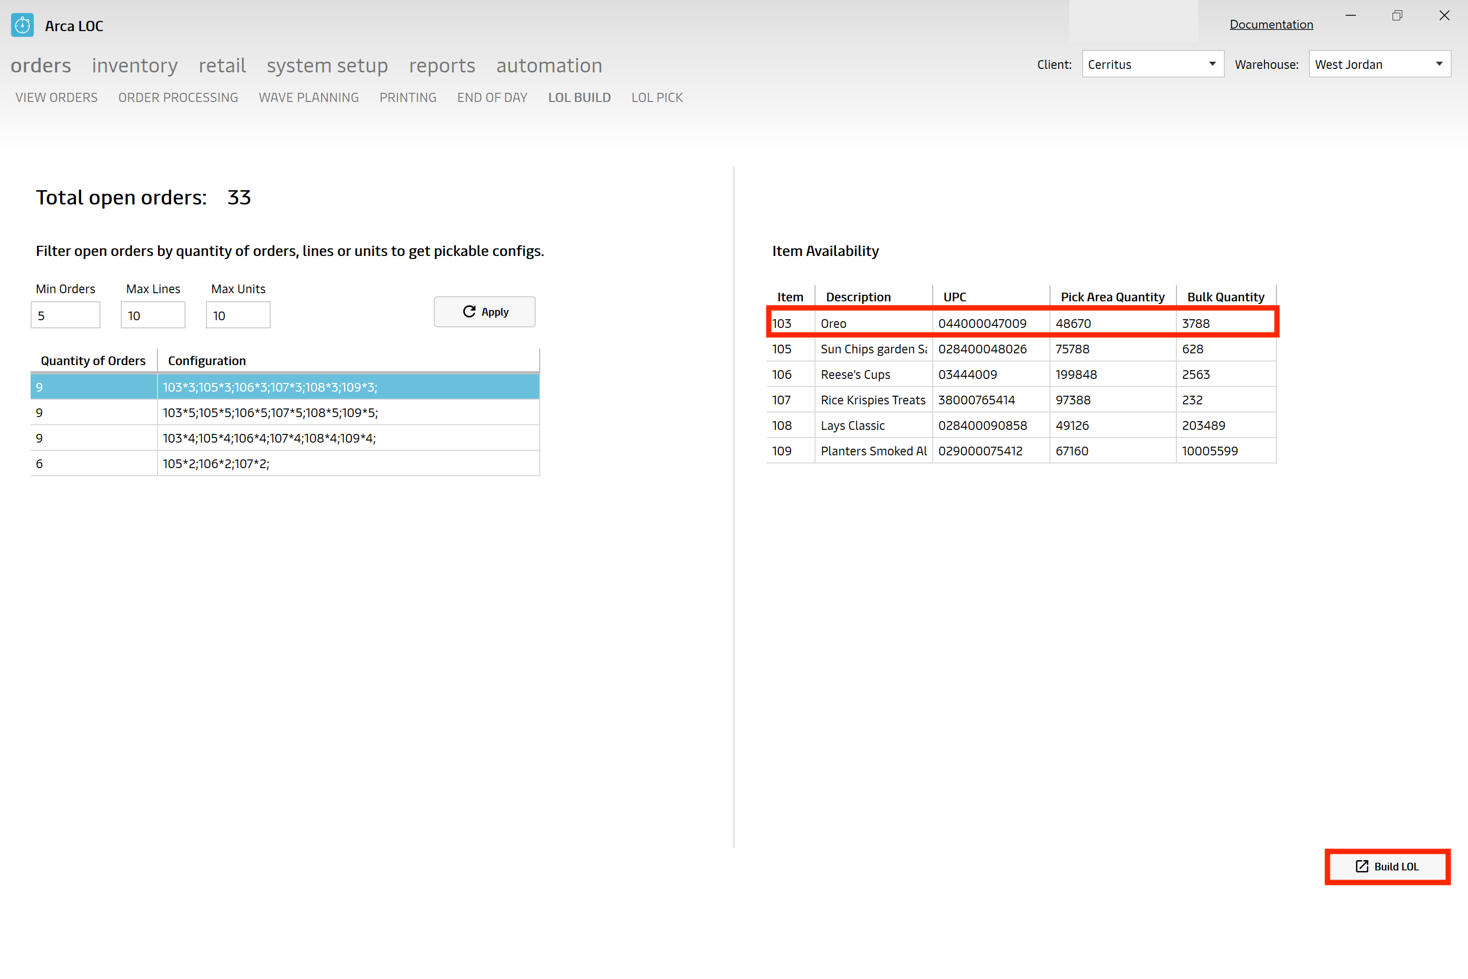This screenshot has height=979, width=1468.
Task: Click bulk quantity 10005599
Action: pos(1226,451)
